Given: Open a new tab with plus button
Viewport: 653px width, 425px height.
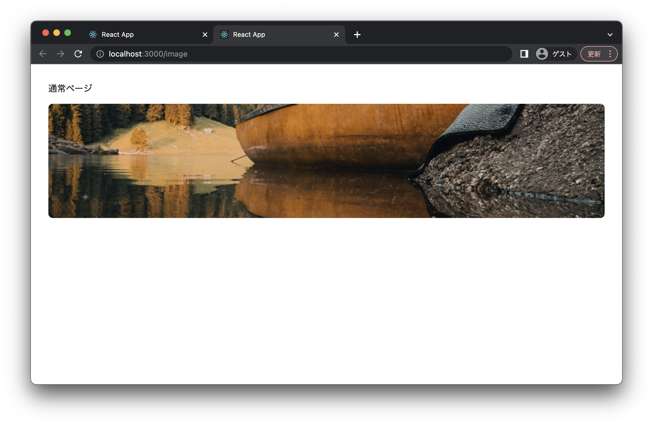Looking at the screenshot, I should pos(357,35).
